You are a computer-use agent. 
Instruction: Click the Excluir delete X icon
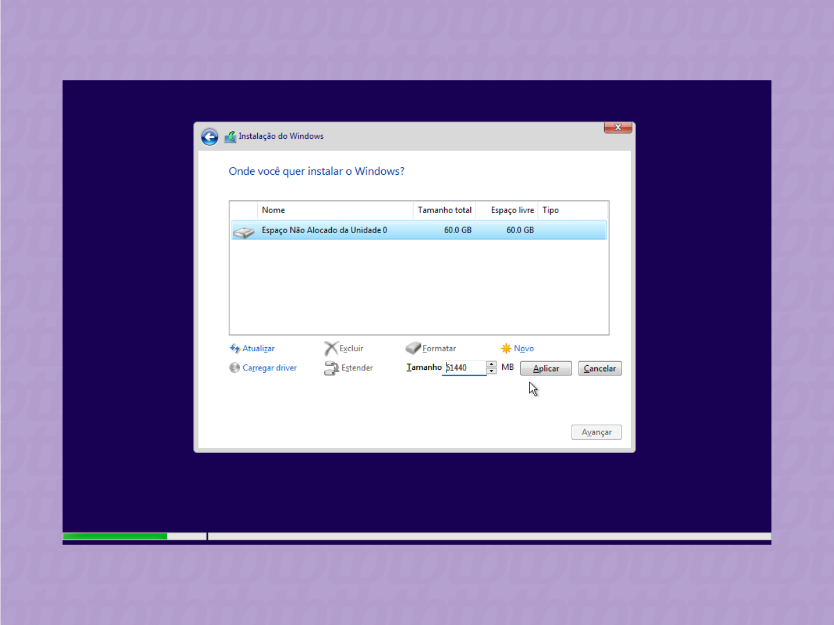(330, 348)
